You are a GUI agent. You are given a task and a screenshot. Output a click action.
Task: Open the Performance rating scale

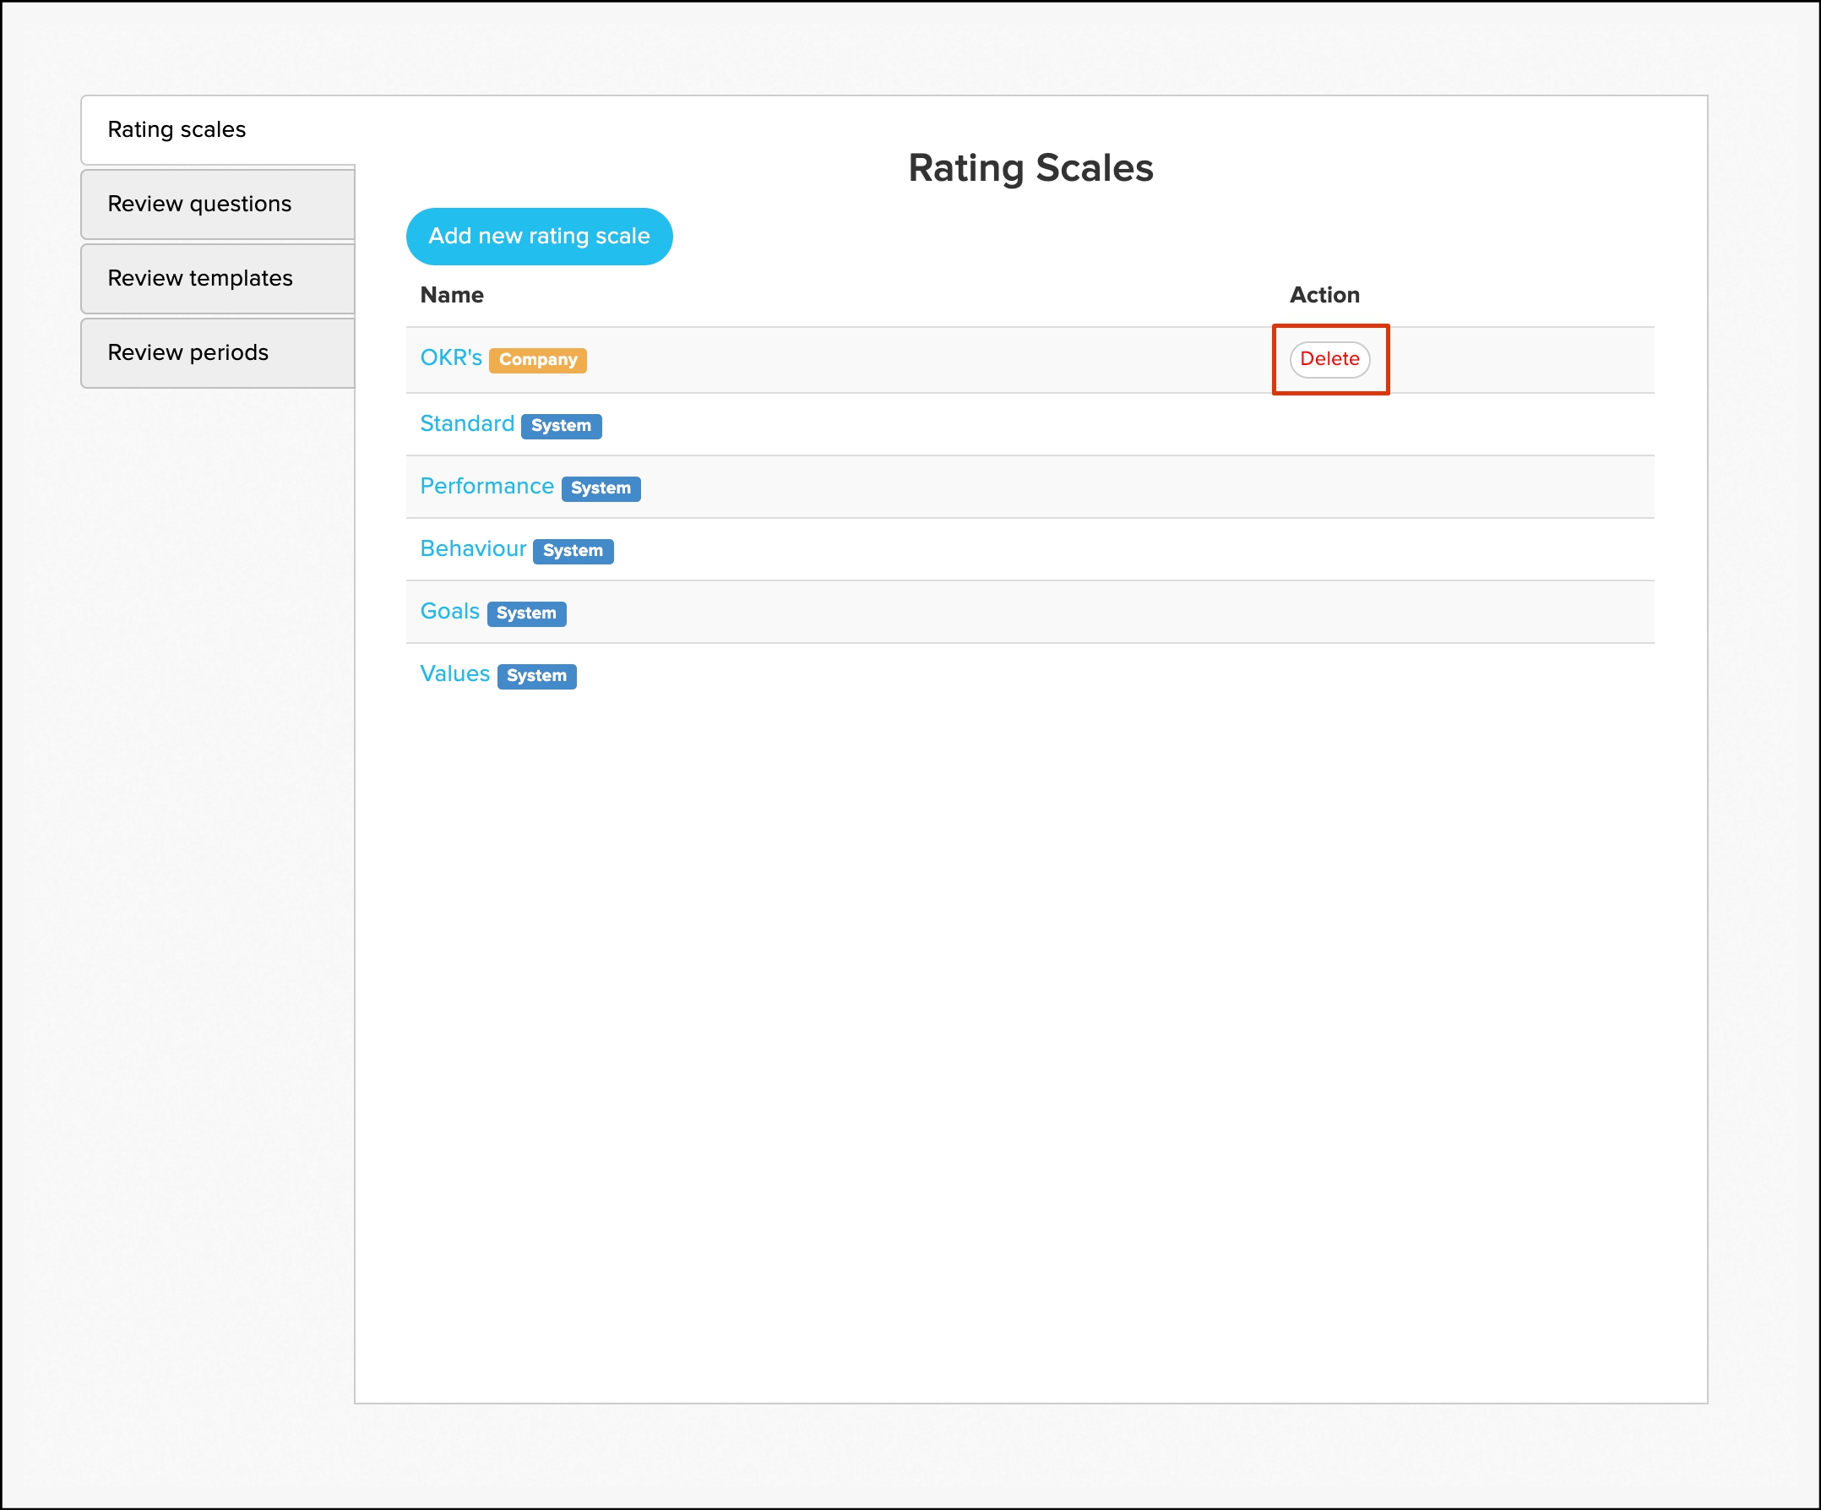pos(487,486)
